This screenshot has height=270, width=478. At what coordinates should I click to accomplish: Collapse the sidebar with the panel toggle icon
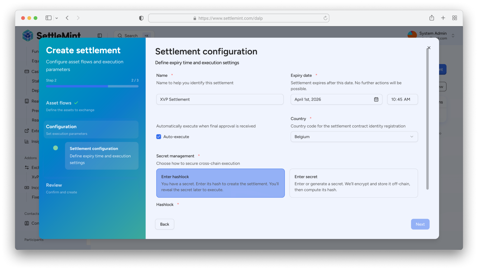tap(99, 35)
